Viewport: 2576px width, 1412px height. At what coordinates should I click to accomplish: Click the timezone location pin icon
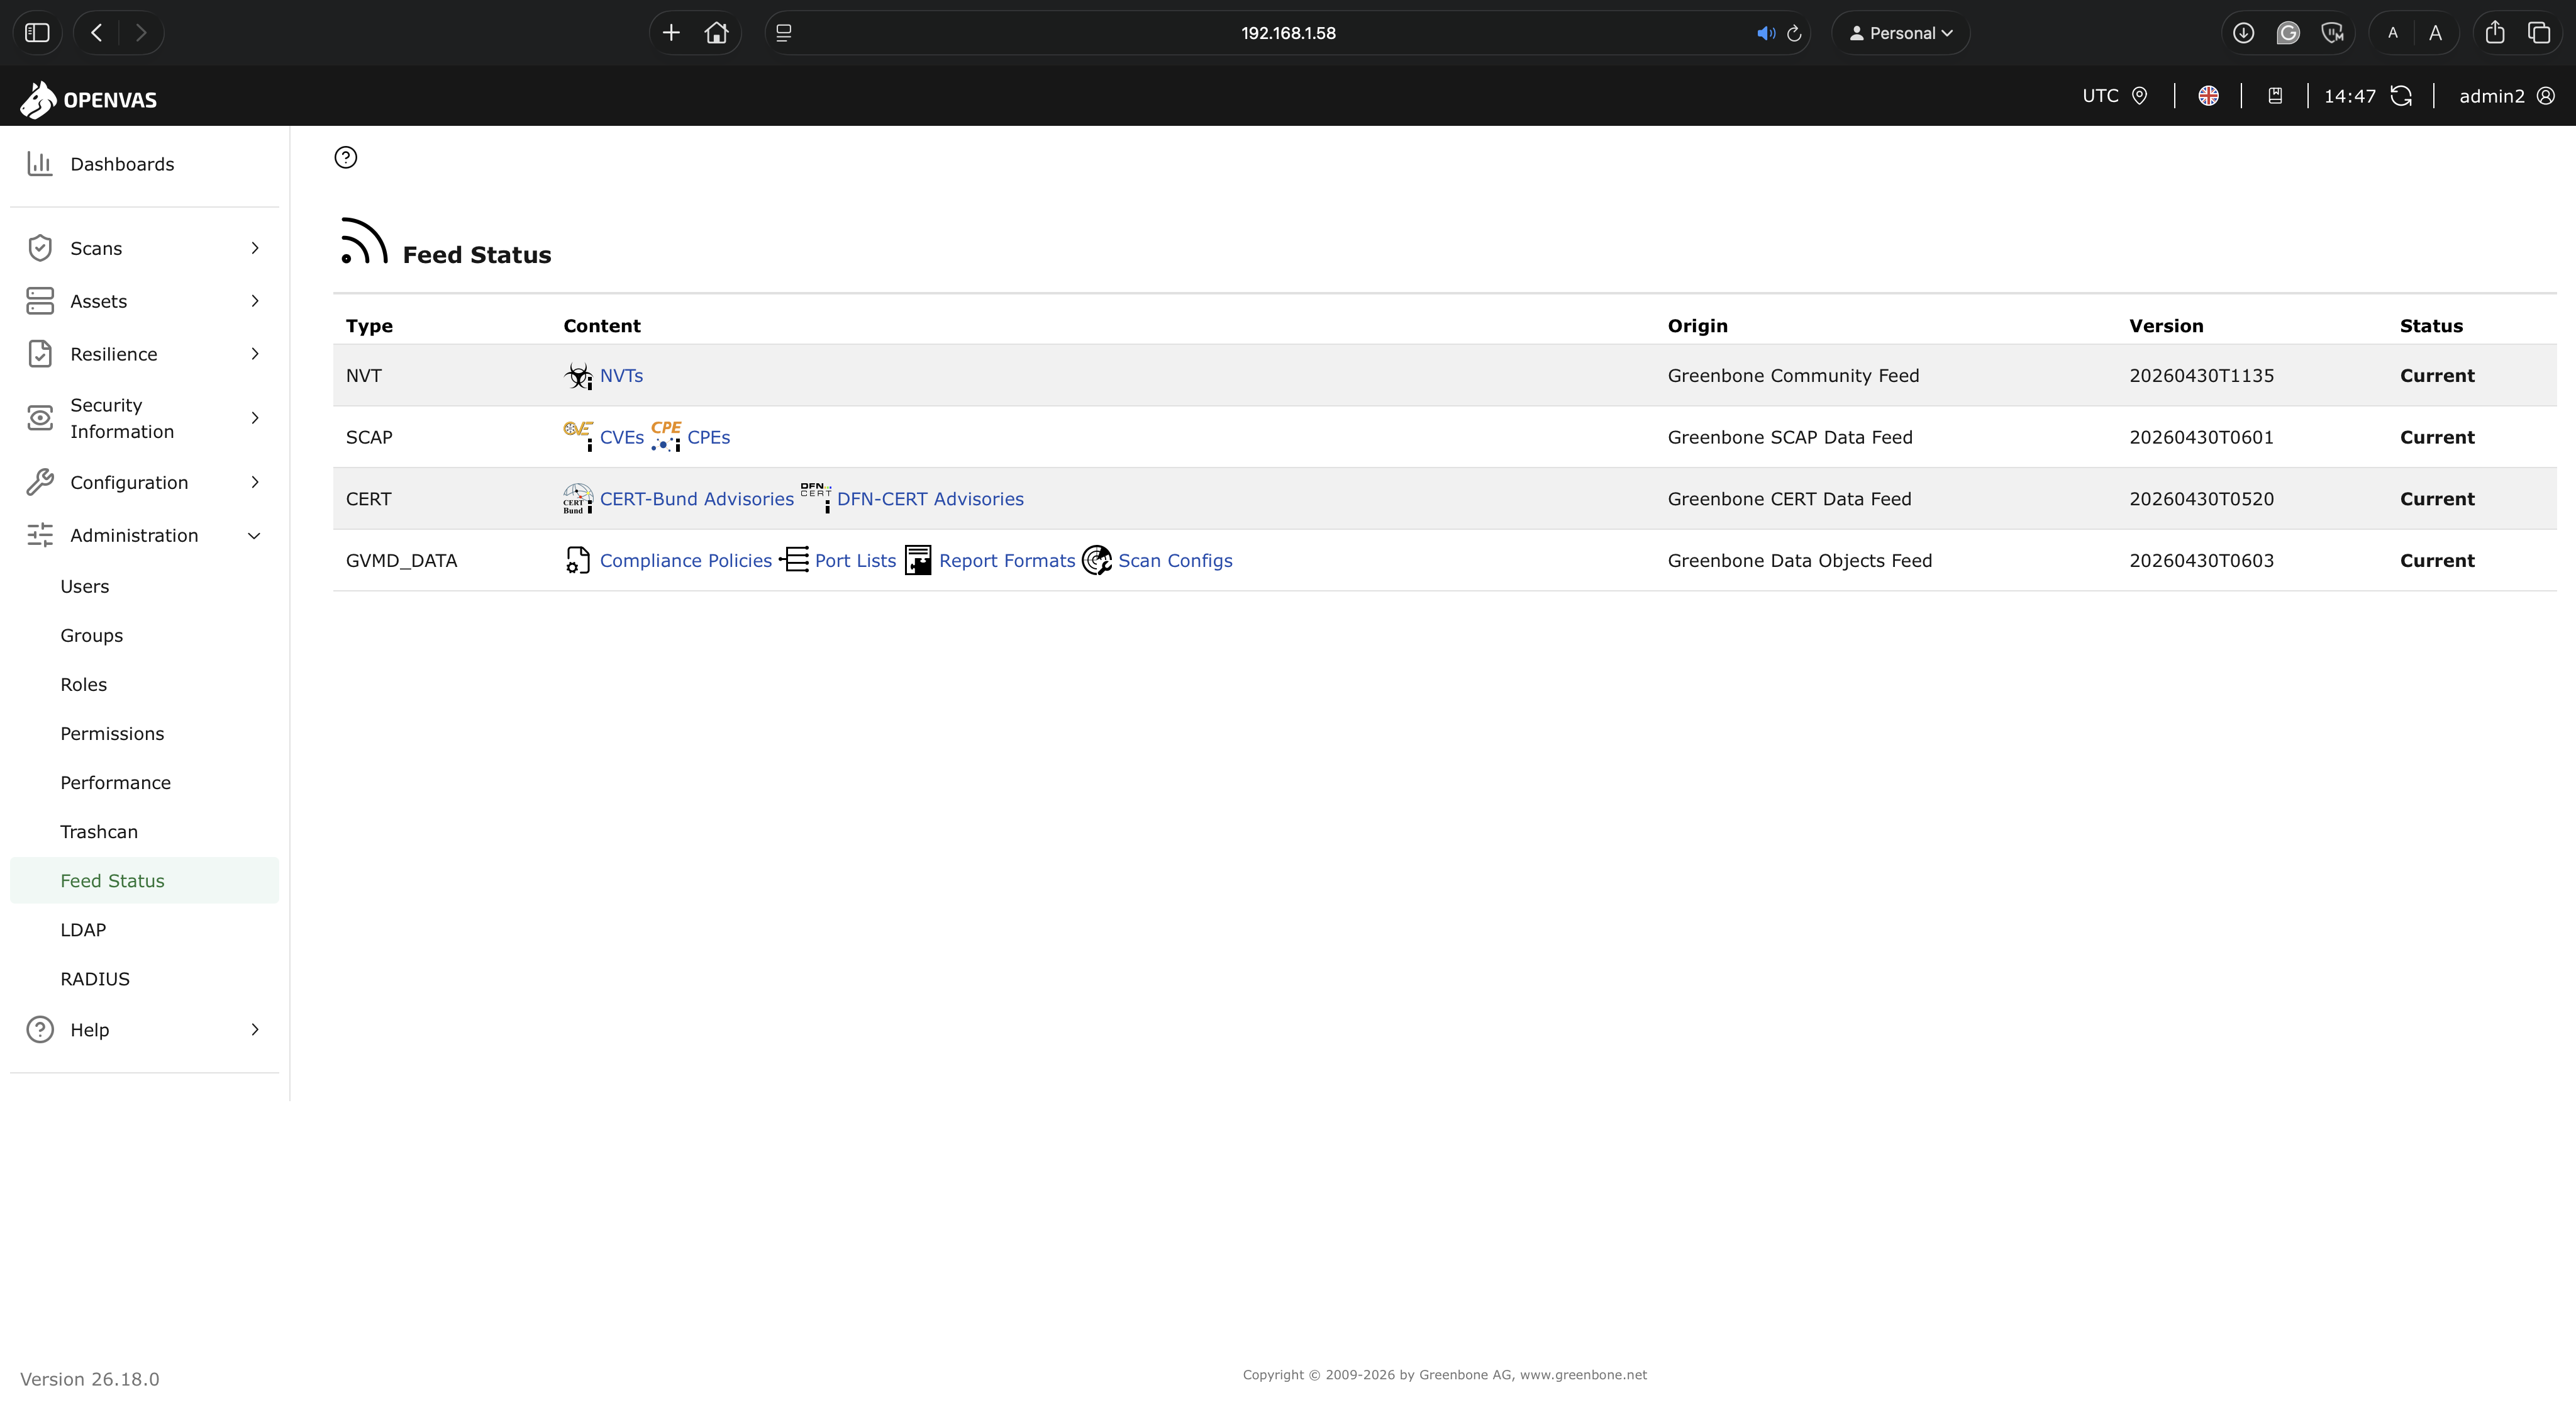(2140, 96)
